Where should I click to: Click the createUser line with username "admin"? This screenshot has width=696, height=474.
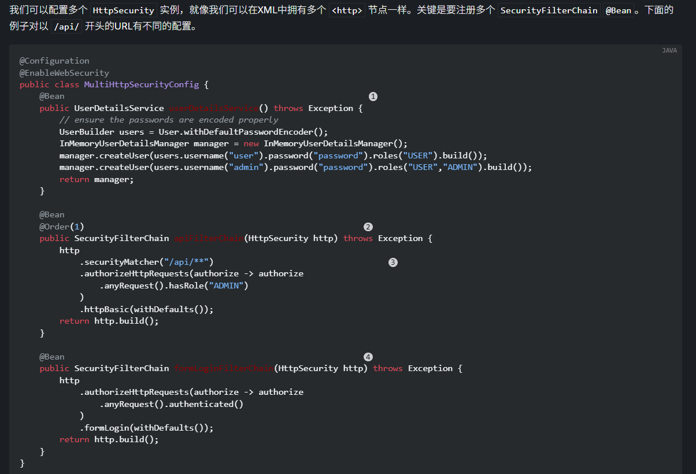(x=295, y=167)
